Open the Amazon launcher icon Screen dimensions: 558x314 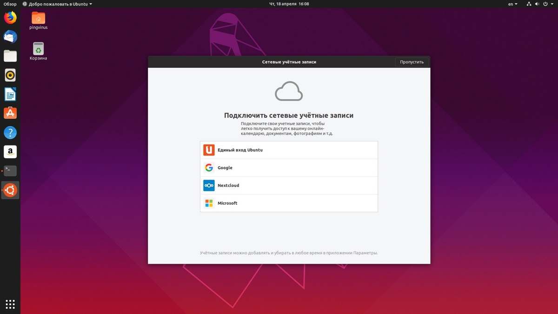pyautogui.click(x=10, y=152)
